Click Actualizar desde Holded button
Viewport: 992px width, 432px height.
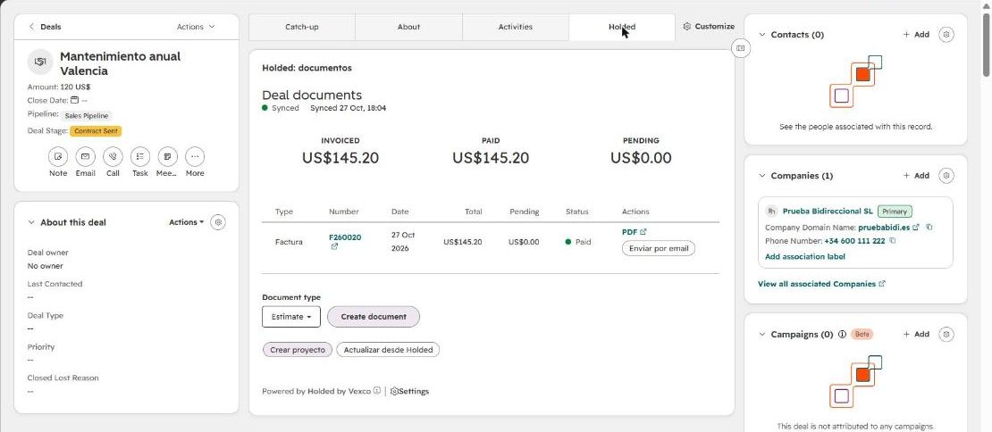[x=388, y=349]
